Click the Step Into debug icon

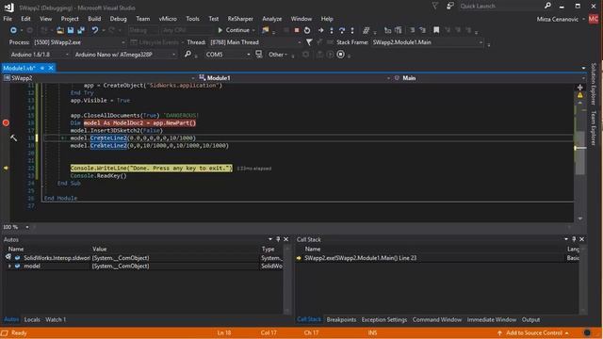click(x=332, y=30)
